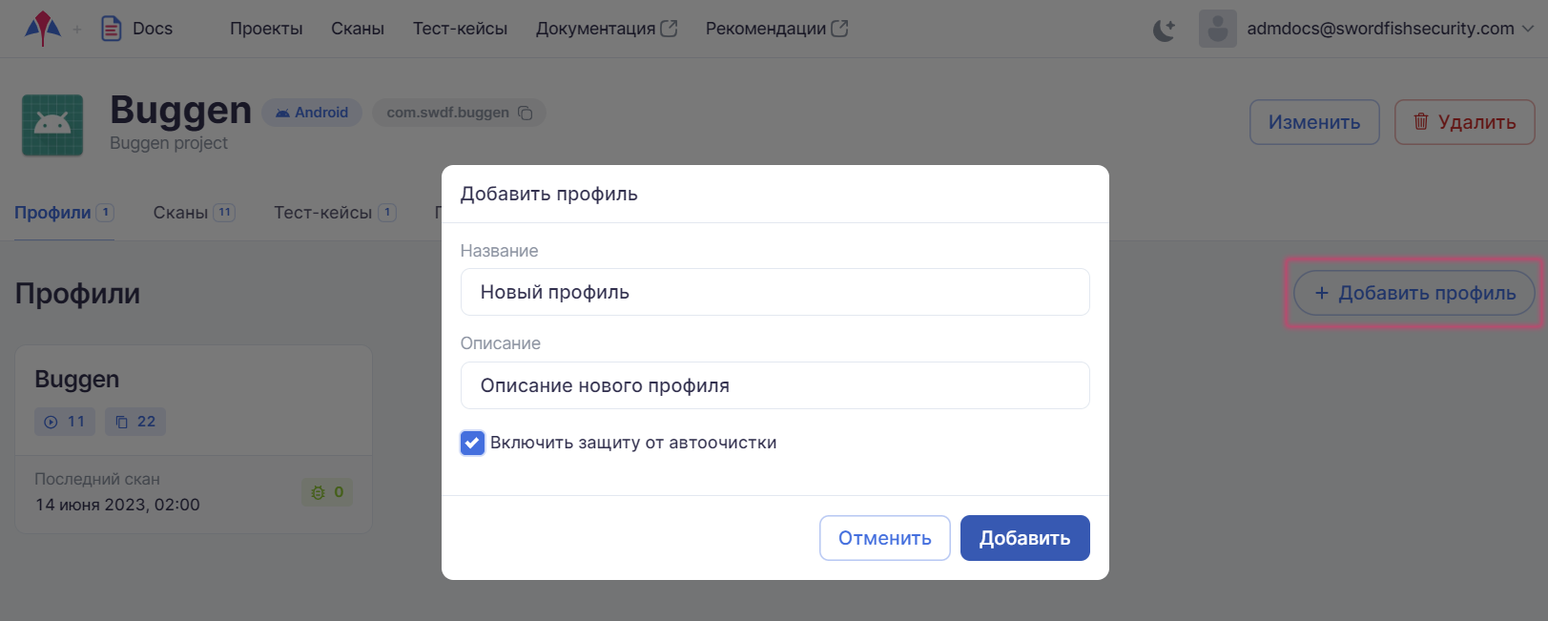Open the Документация external link
The height and width of the screenshot is (621, 1548).
point(607,29)
